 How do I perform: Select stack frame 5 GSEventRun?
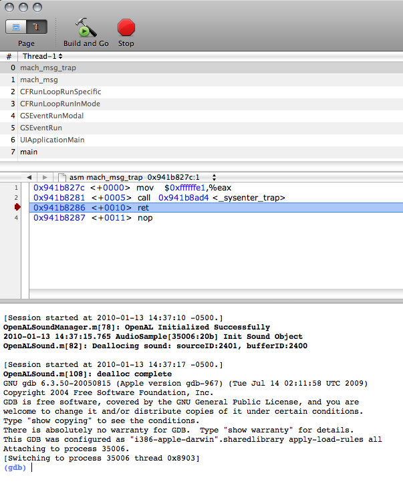tap(202, 128)
